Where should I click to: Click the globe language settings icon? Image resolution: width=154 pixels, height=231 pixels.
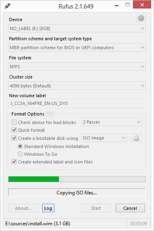[141, 18]
